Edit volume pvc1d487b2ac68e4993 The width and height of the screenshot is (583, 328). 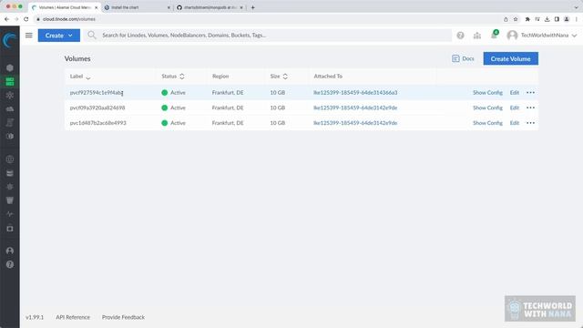coord(514,123)
